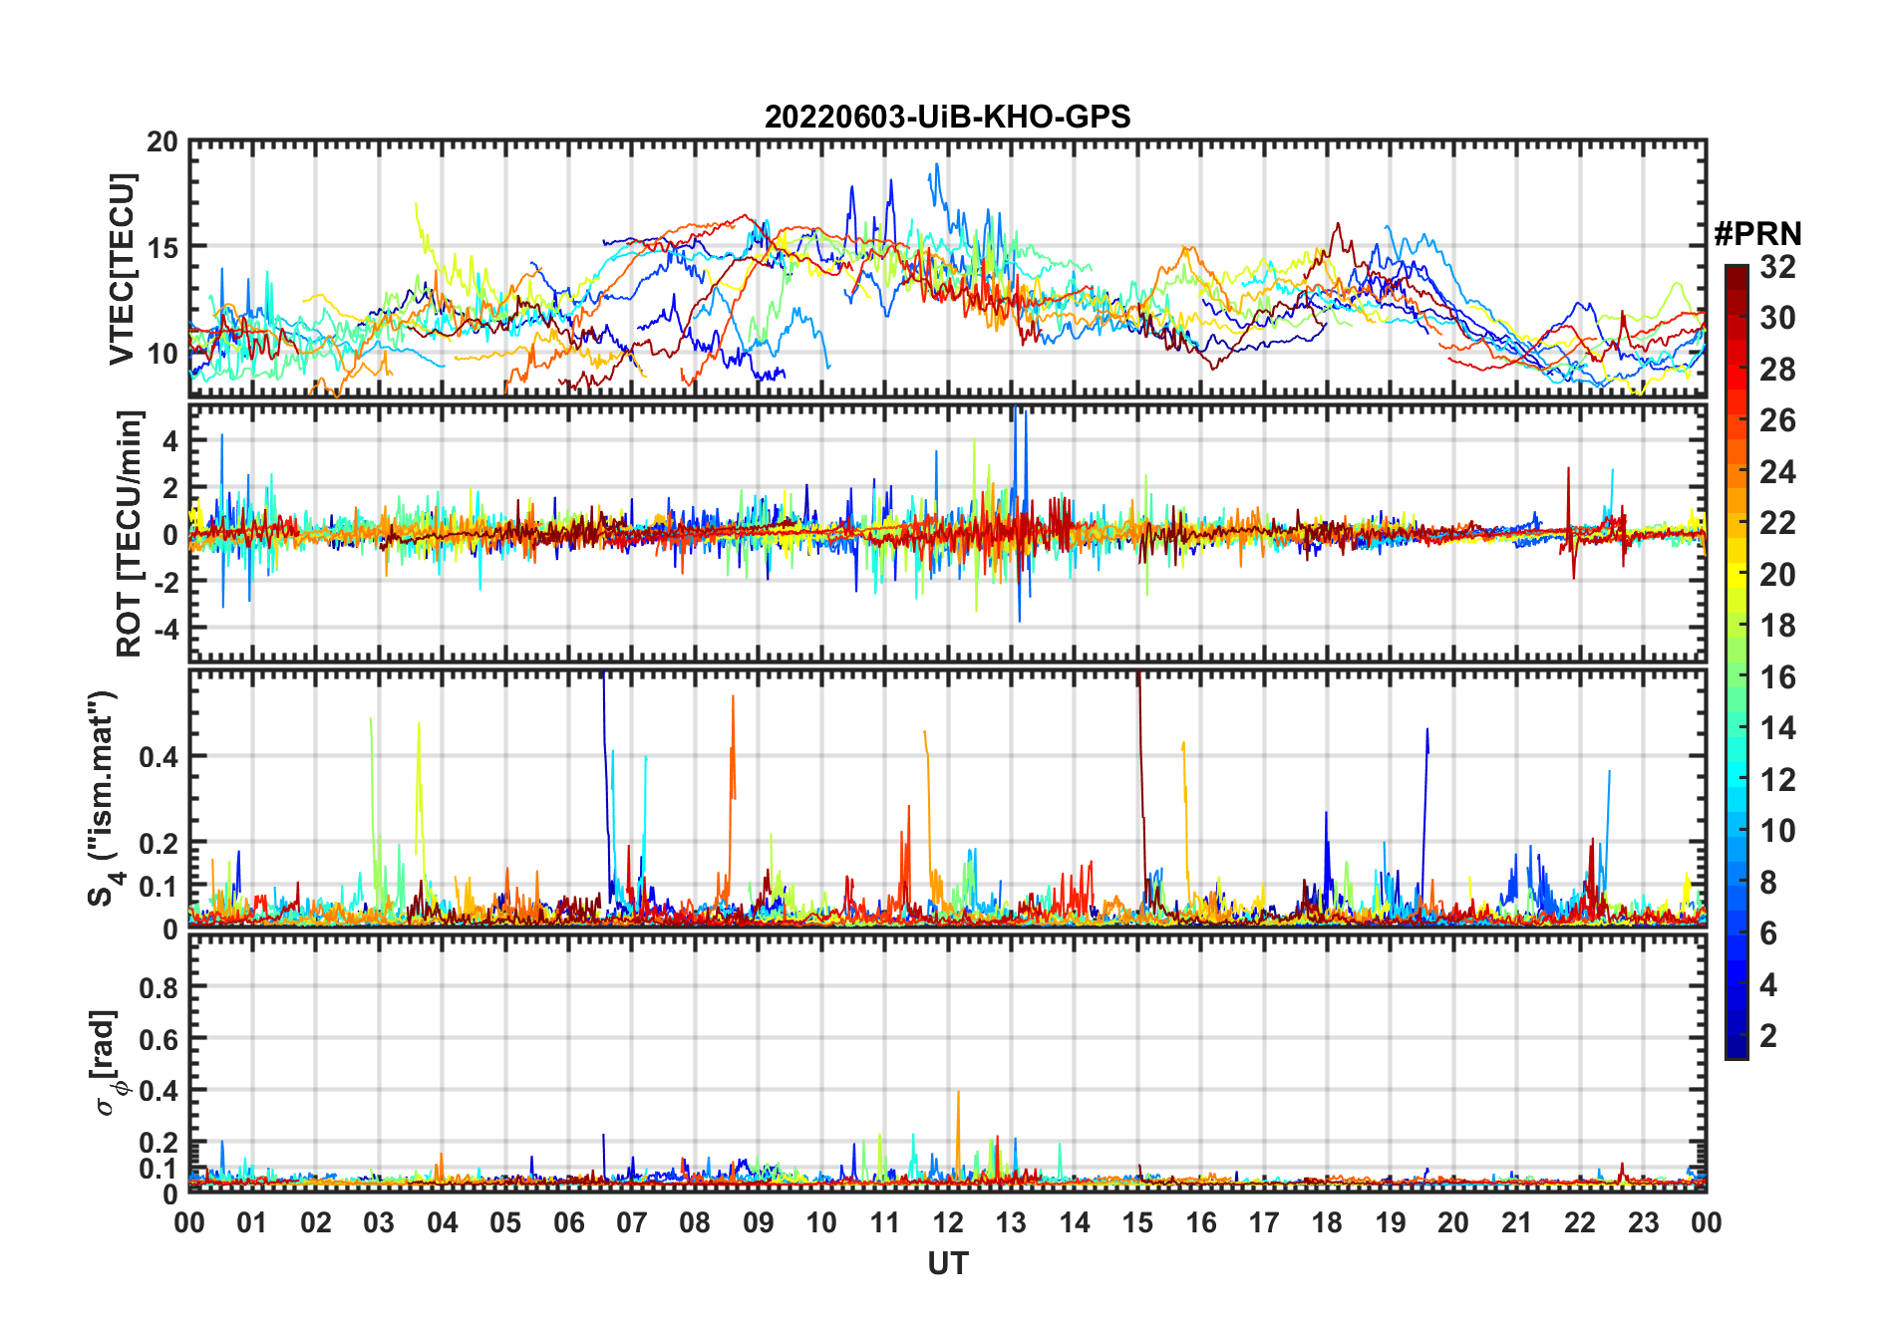
Task: Click PRN colorbar tick label 6
Action: click(x=1768, y=933)
